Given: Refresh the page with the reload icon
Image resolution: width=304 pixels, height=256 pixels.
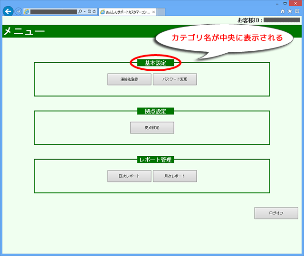Looking at the screenshot, I should click(94, 11).
